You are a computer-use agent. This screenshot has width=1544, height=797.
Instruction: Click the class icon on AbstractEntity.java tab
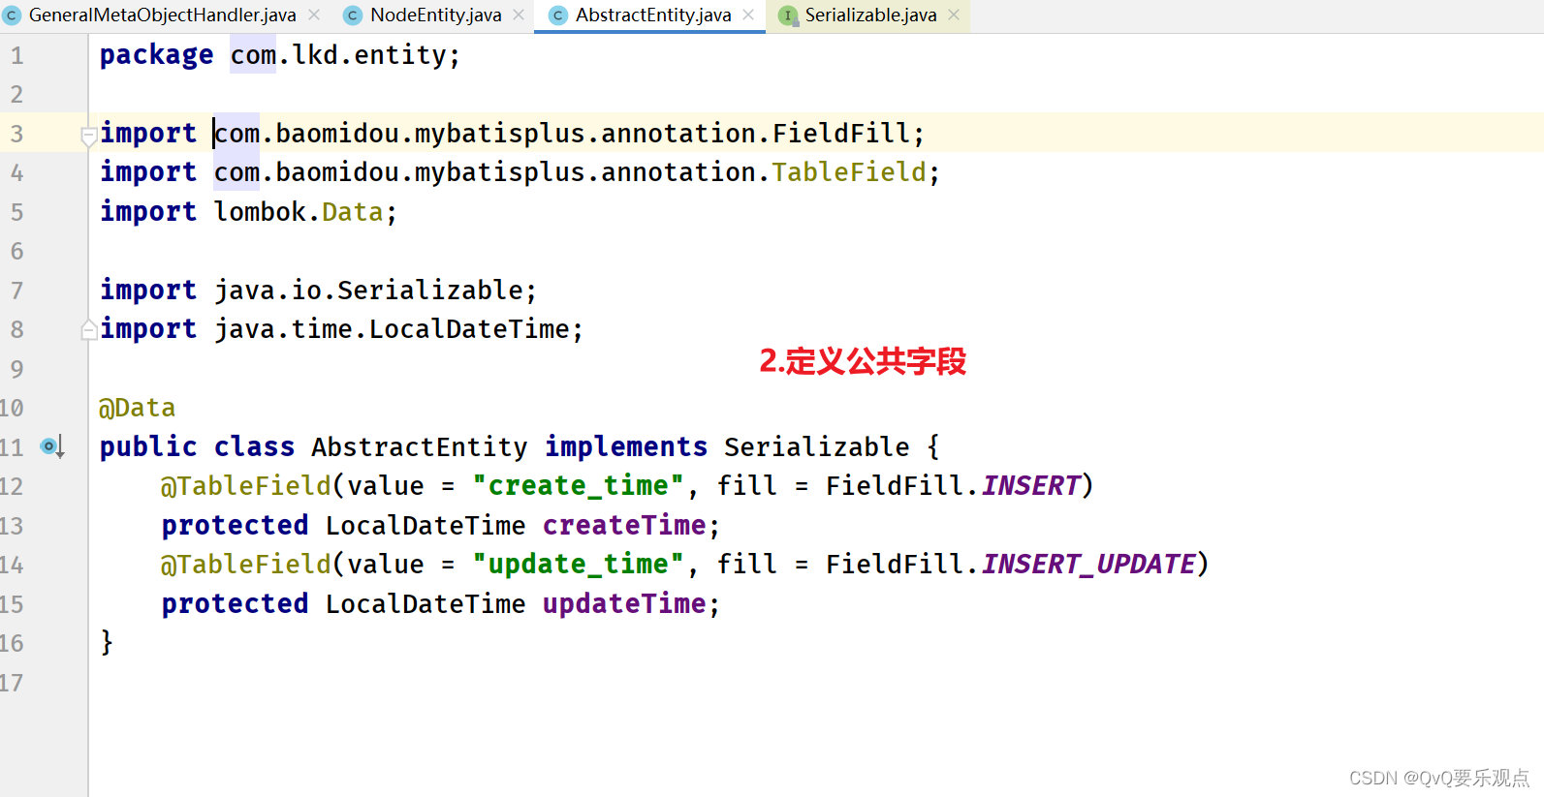(x=558, y=15)
